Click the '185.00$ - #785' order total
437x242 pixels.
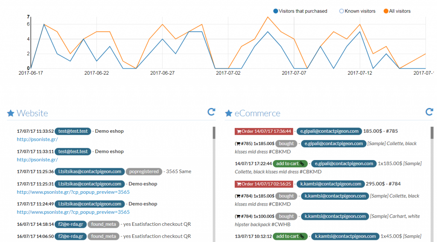point(380,131)
